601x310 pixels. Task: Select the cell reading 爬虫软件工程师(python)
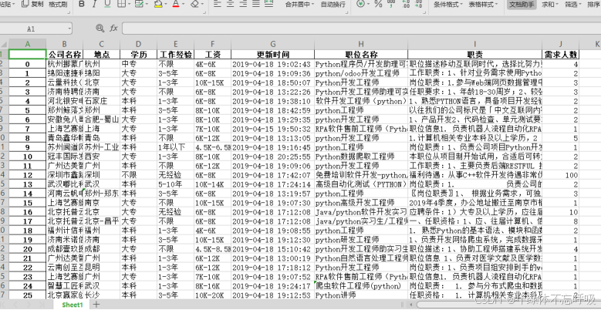click(x=361, y=285)
